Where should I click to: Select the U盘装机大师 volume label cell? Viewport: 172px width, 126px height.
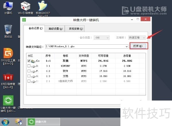coord(65,81)
